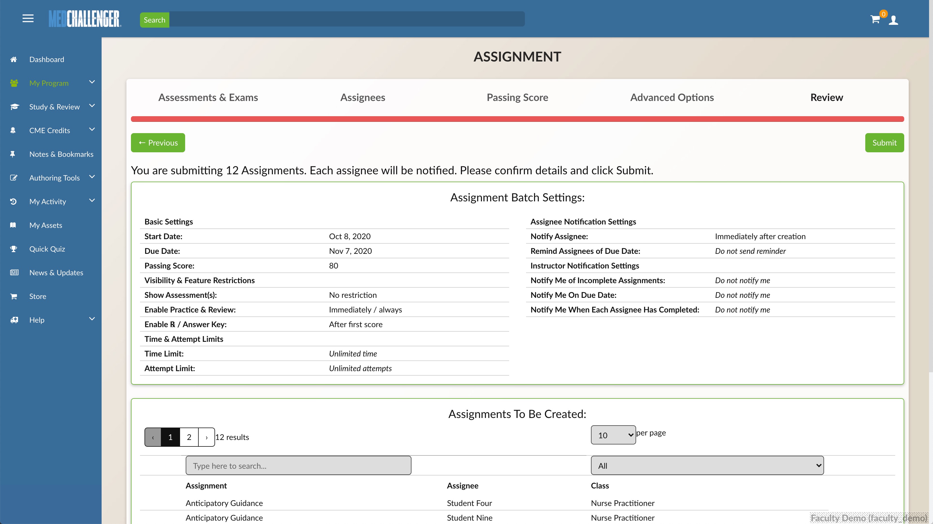Viewport: 933px width, 524px height.
Task: Click the 12 results label
Action: (232, 437)
